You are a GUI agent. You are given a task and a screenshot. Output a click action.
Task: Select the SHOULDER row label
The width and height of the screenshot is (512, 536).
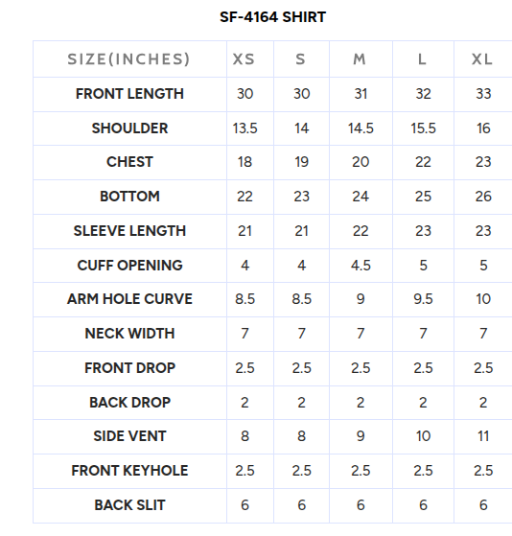129,128
